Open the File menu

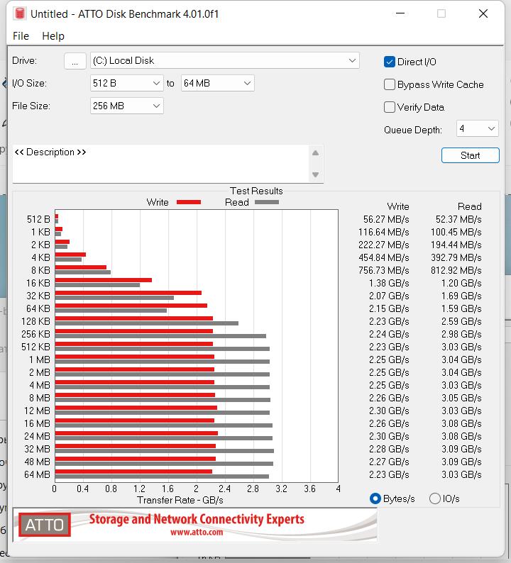coord(21,36)
